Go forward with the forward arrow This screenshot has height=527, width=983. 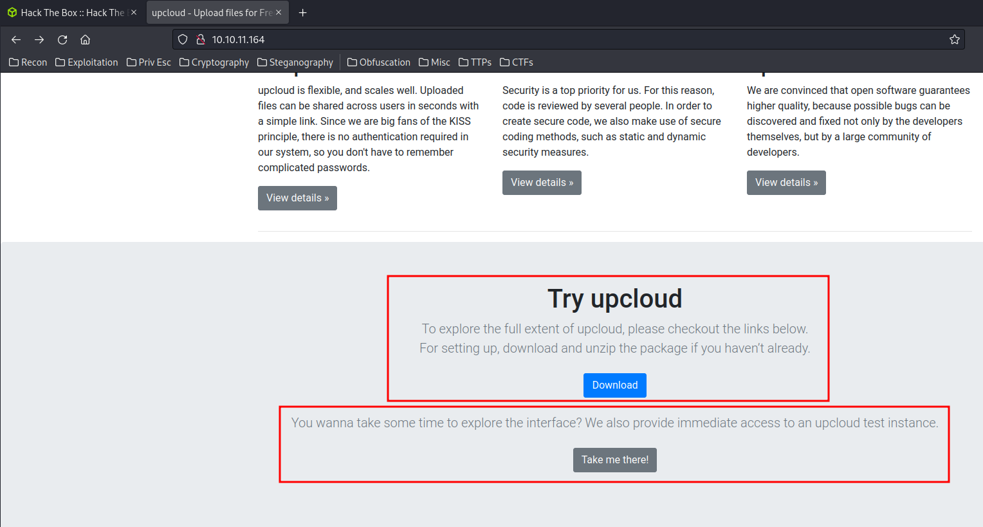point(39,40)
